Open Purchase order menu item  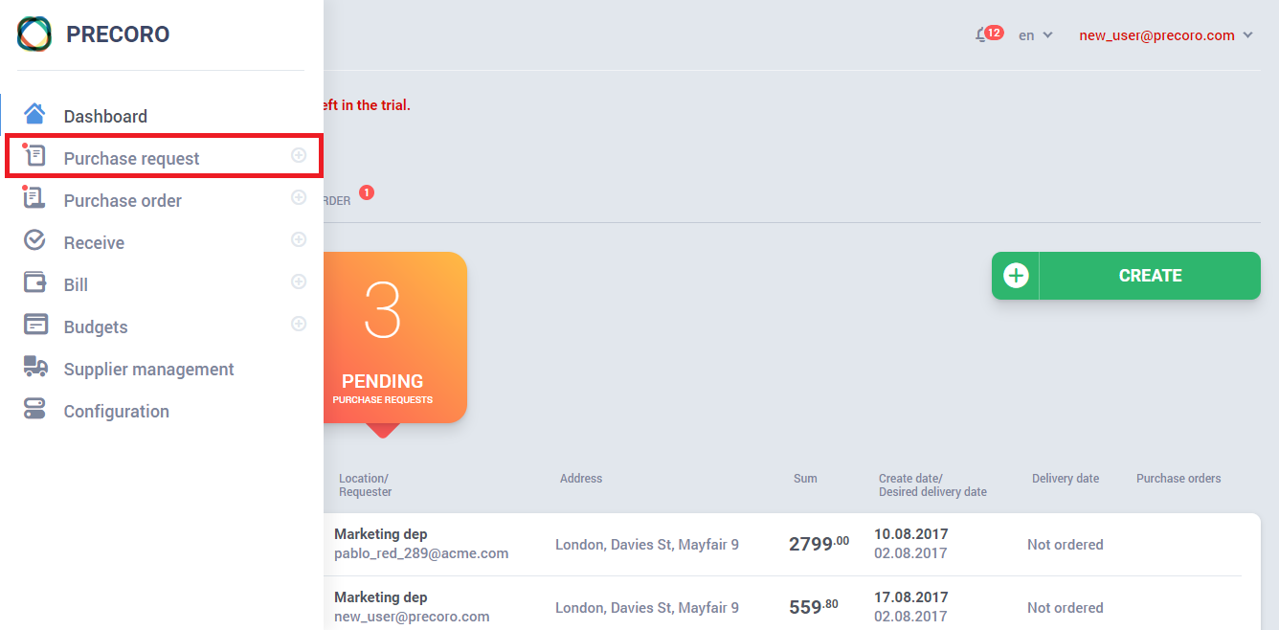[123, 200]
